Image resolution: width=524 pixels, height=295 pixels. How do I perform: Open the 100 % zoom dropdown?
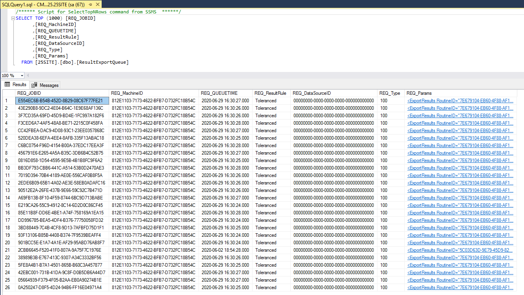pos(21,76)
